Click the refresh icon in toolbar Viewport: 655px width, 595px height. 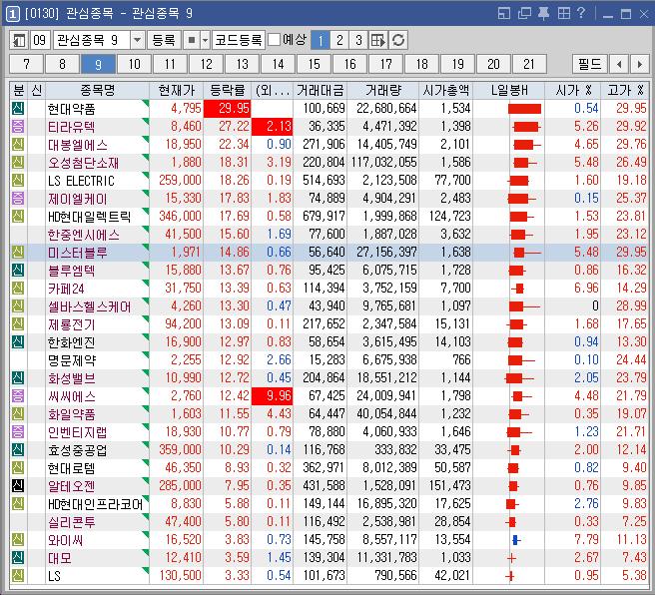pos(398,40)
